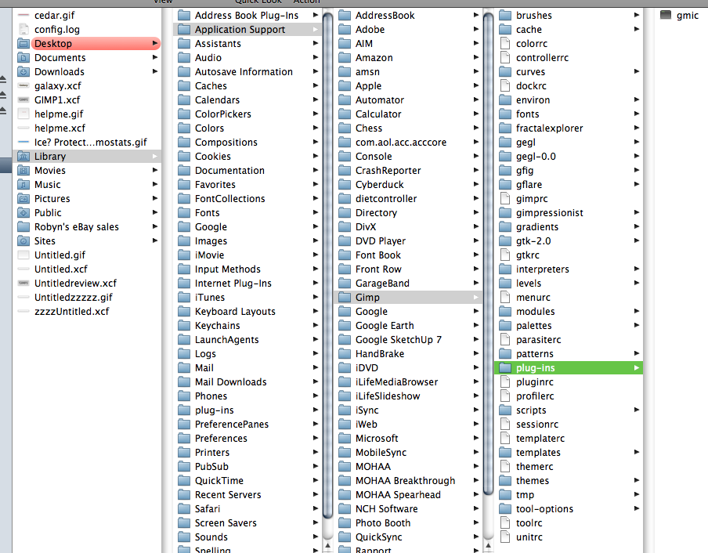Screen dimensions: 708x553
Task: Click the Desktop folder icon
Action: click(x=23, y=44)
